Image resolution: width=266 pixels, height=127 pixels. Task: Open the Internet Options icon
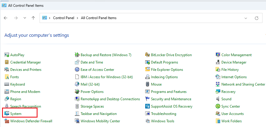(218, 77)
